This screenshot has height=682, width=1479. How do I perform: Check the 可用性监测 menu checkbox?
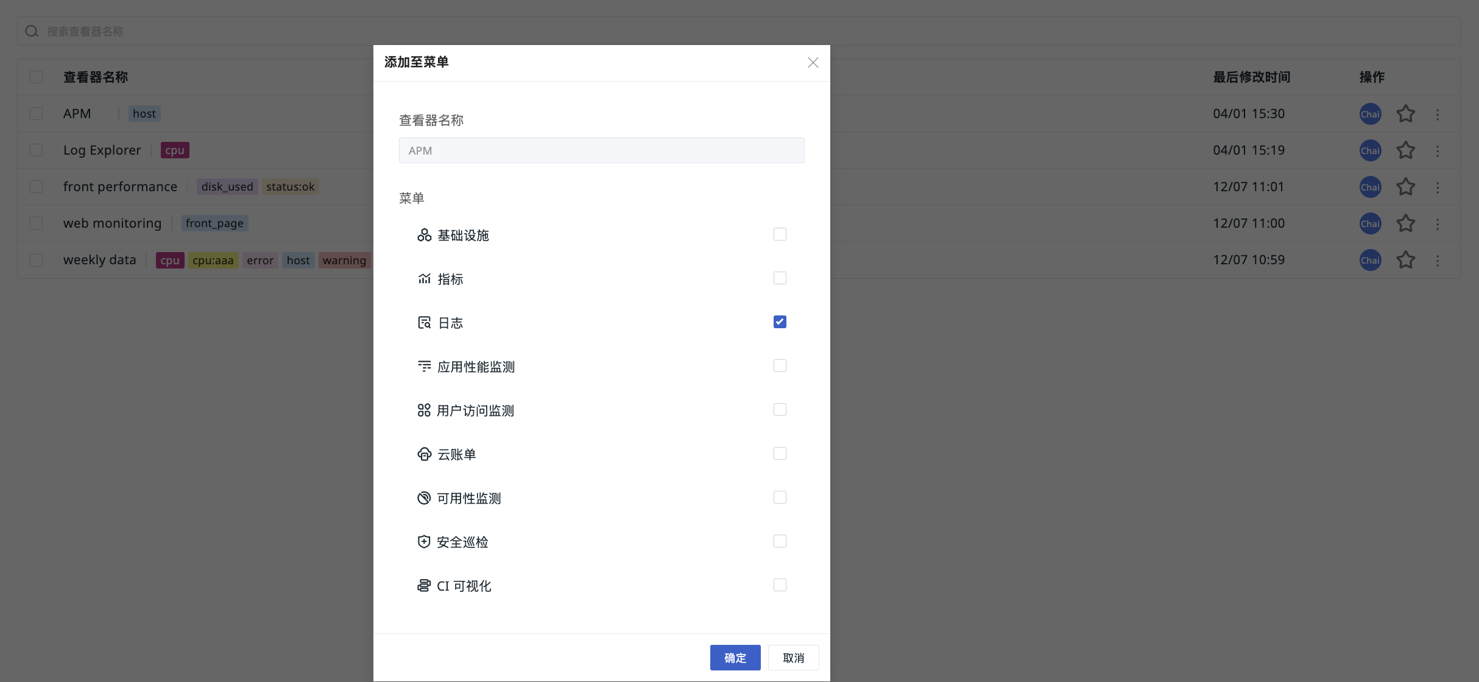780,497
